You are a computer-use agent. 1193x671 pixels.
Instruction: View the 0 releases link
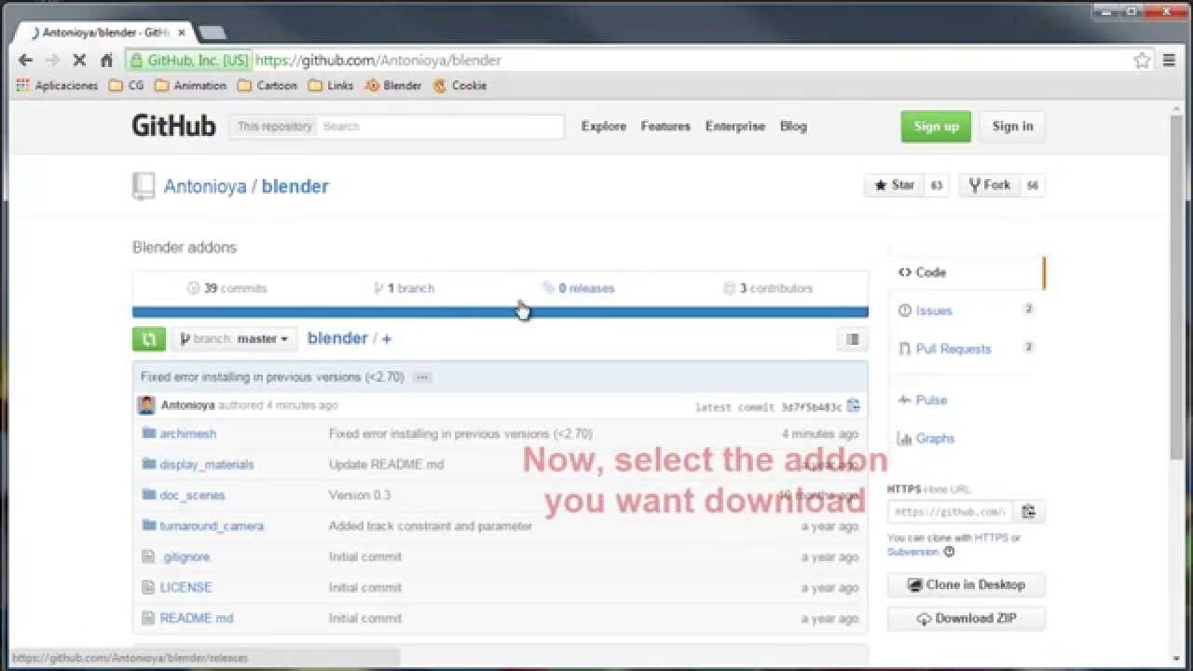point(579,288)
